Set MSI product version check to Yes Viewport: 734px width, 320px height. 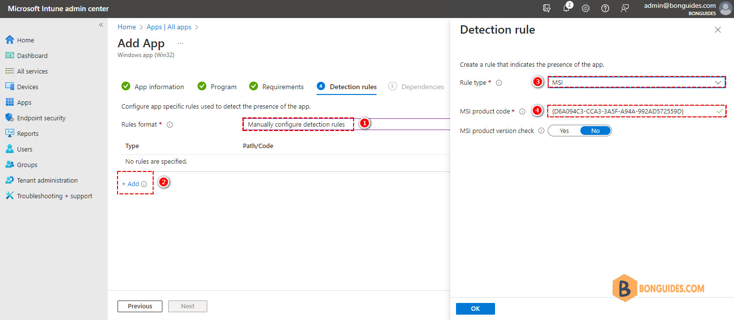[x=564, y=131]
